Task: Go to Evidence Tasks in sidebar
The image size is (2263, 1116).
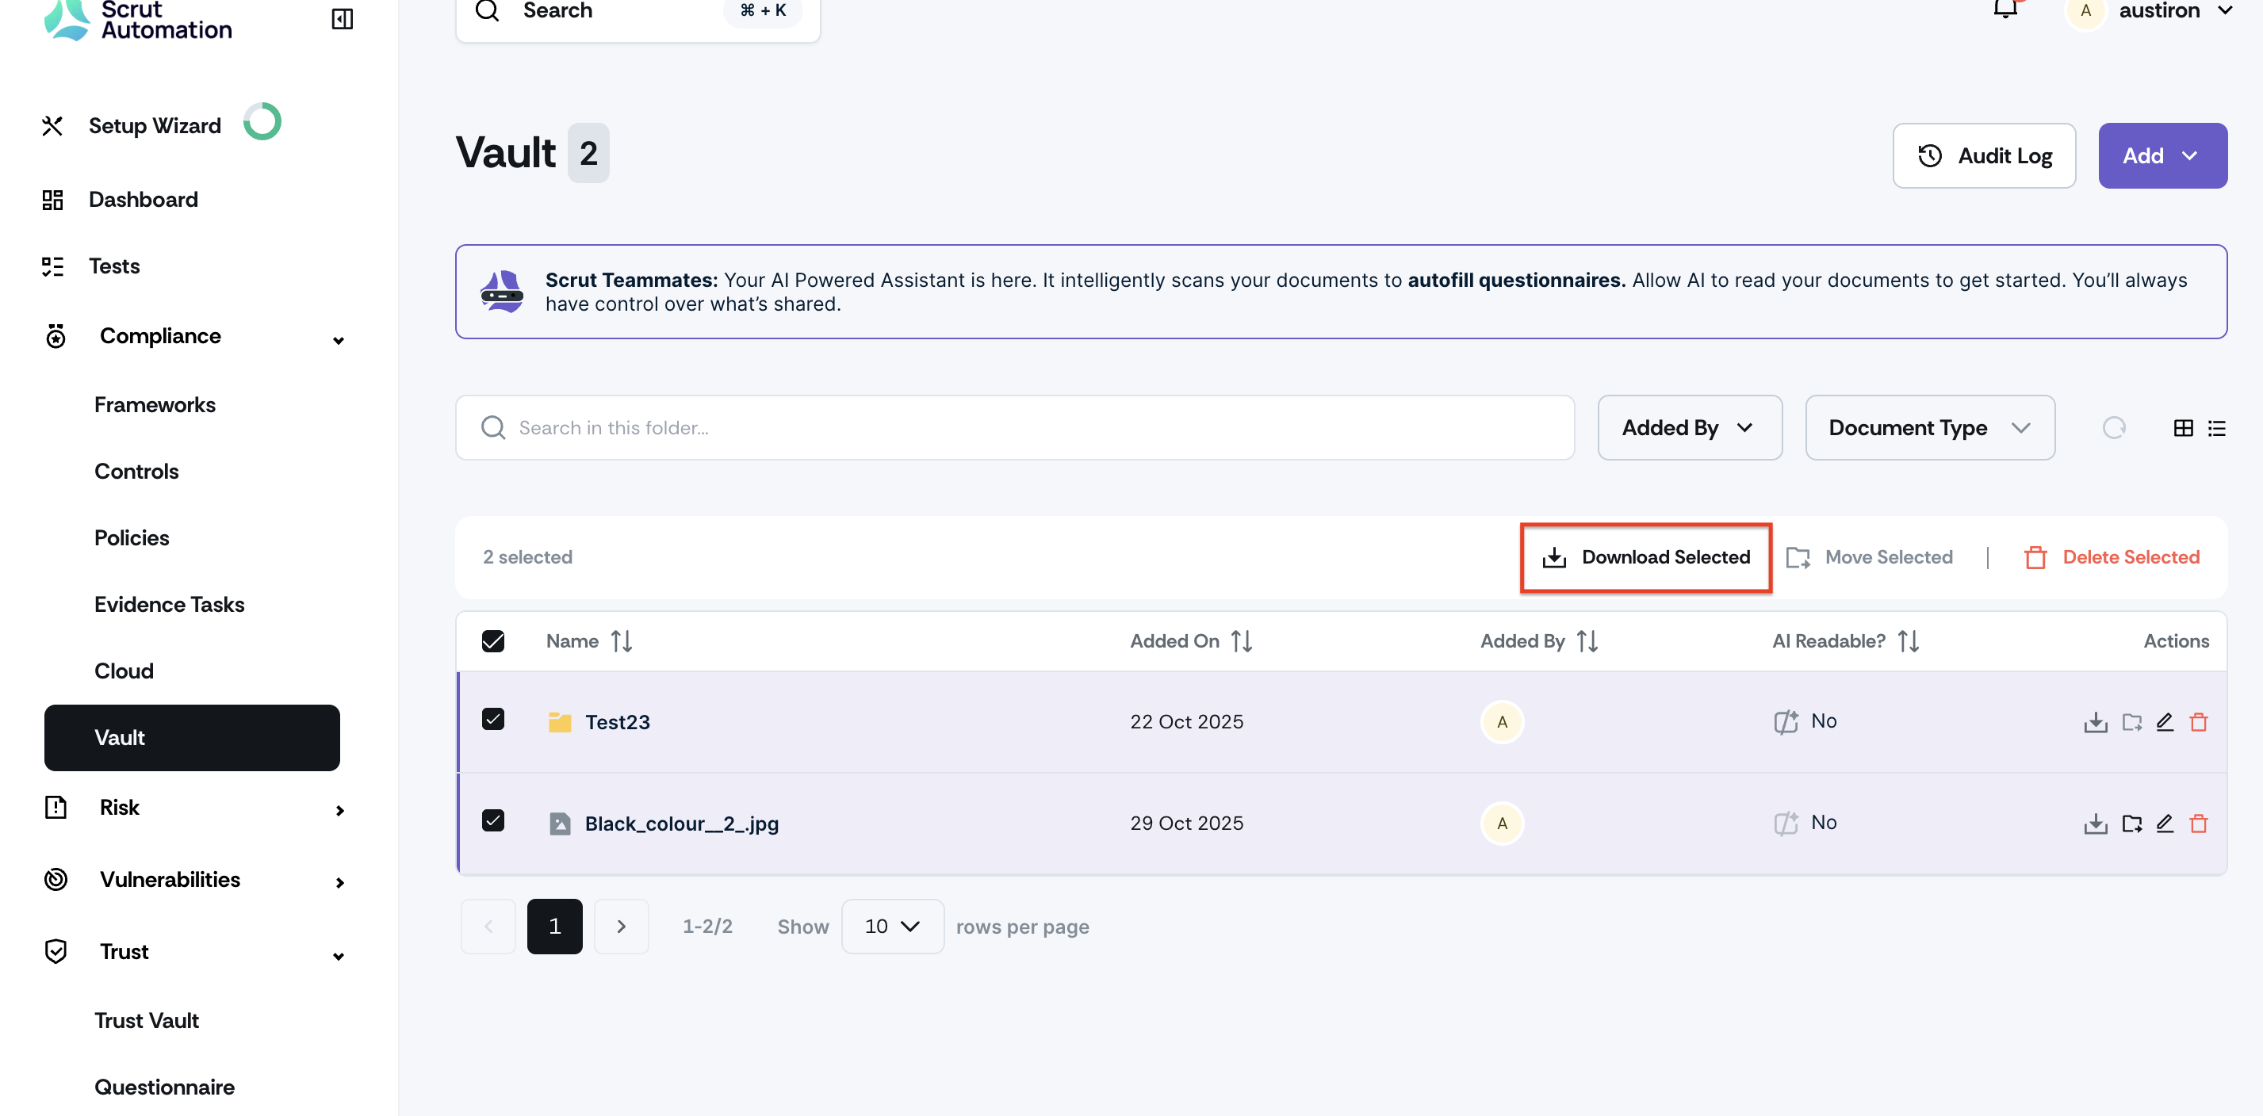Action: click(x=170, y=604)
